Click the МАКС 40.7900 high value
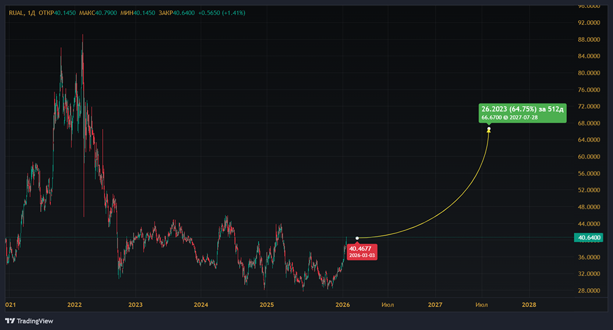The image size is (613, 330). pos(97,13)
